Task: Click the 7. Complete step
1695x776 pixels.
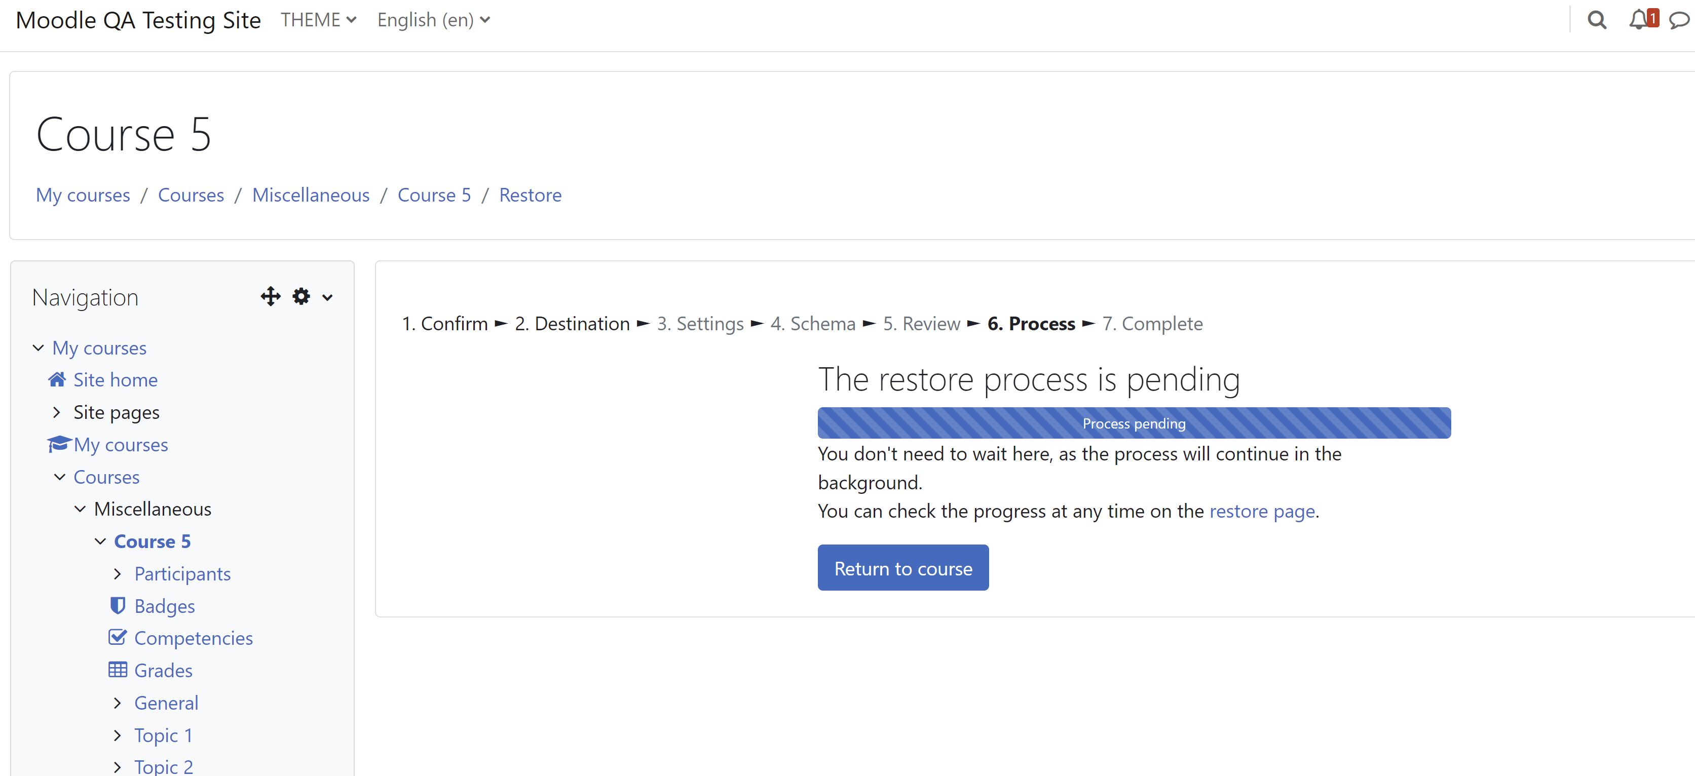Action: pos(1152,324)
